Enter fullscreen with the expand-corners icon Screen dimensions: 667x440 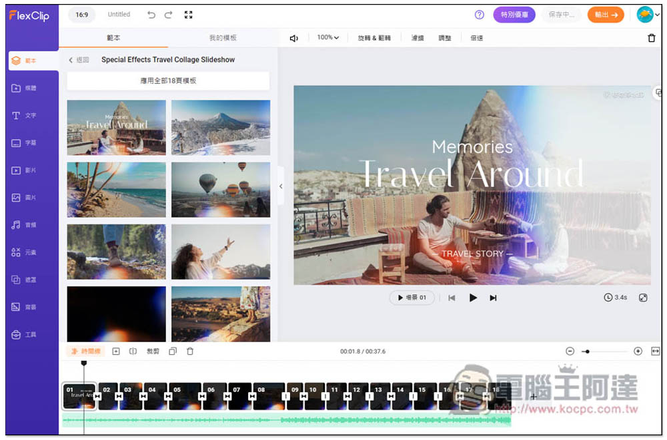point(188,15)
